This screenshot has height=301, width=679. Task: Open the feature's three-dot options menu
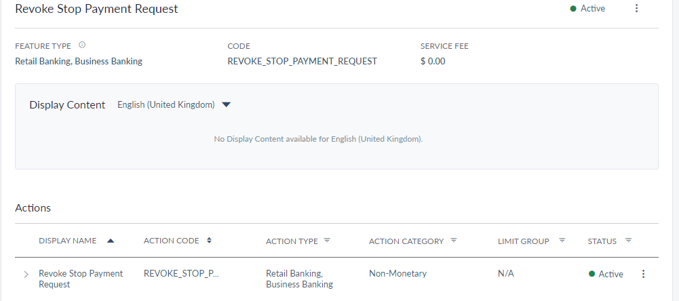(x=636, y=9)
